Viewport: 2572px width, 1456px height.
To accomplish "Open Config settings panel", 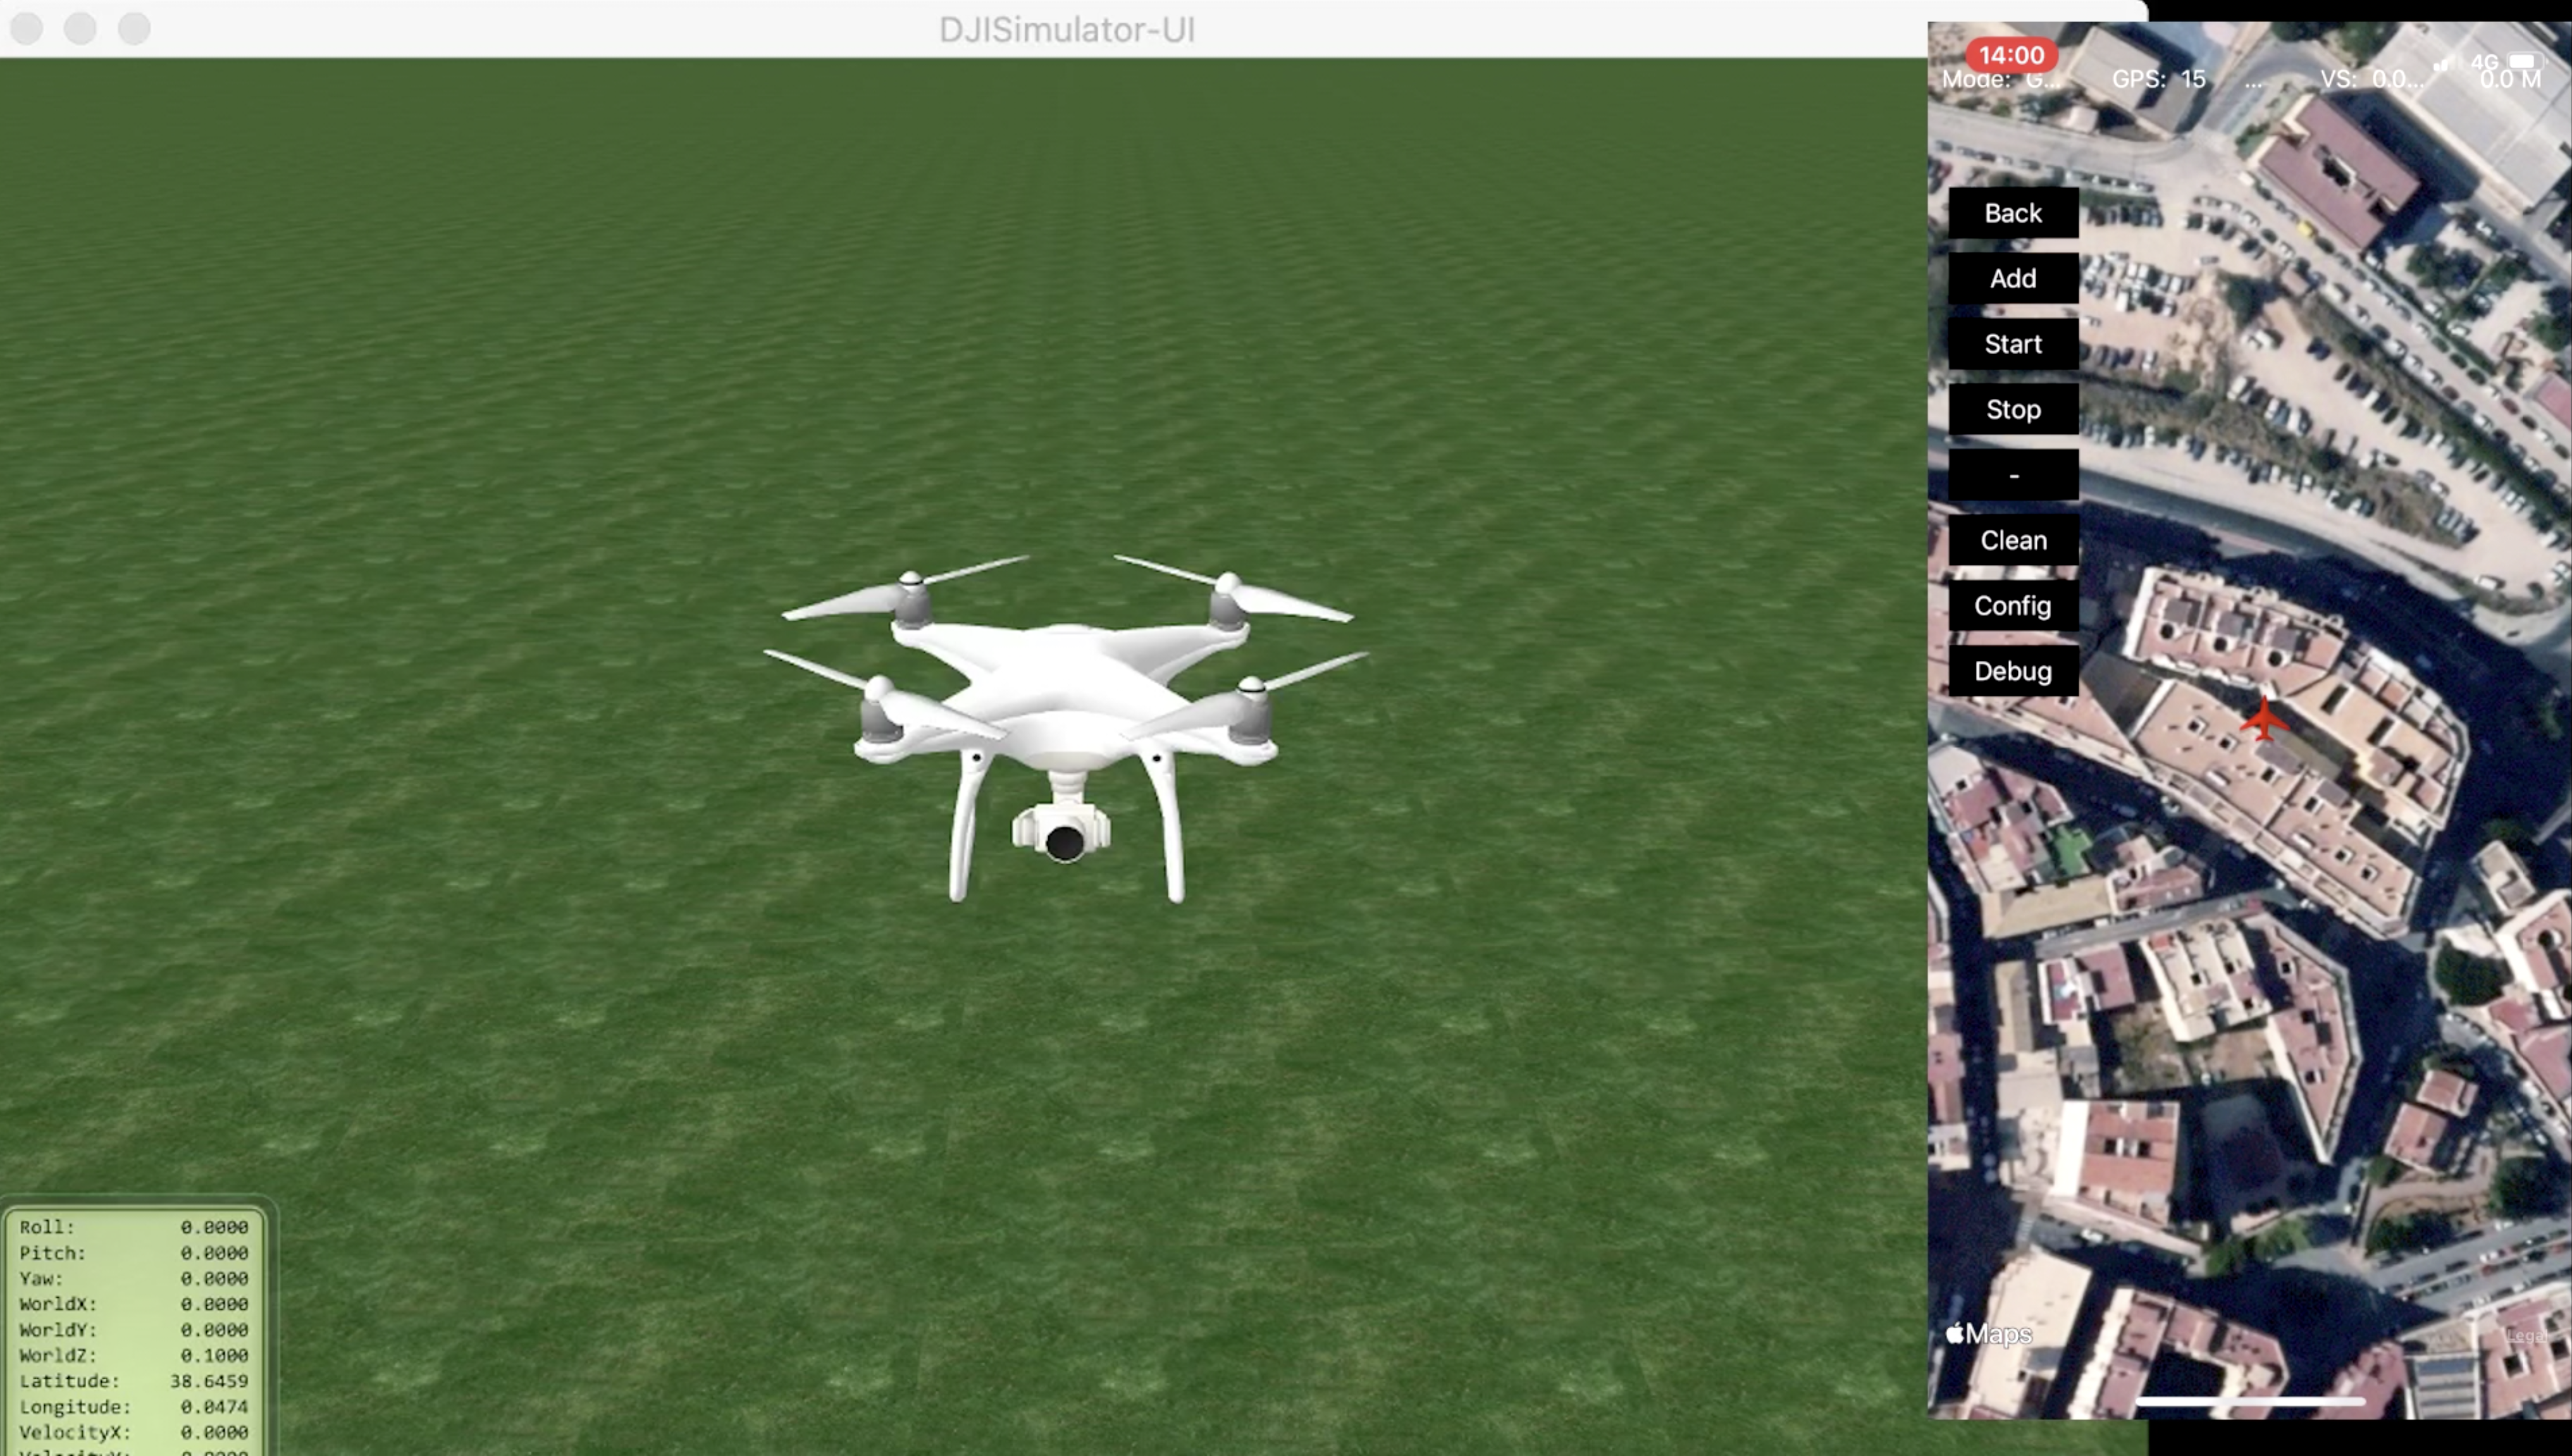I will tap(2012, 604).
